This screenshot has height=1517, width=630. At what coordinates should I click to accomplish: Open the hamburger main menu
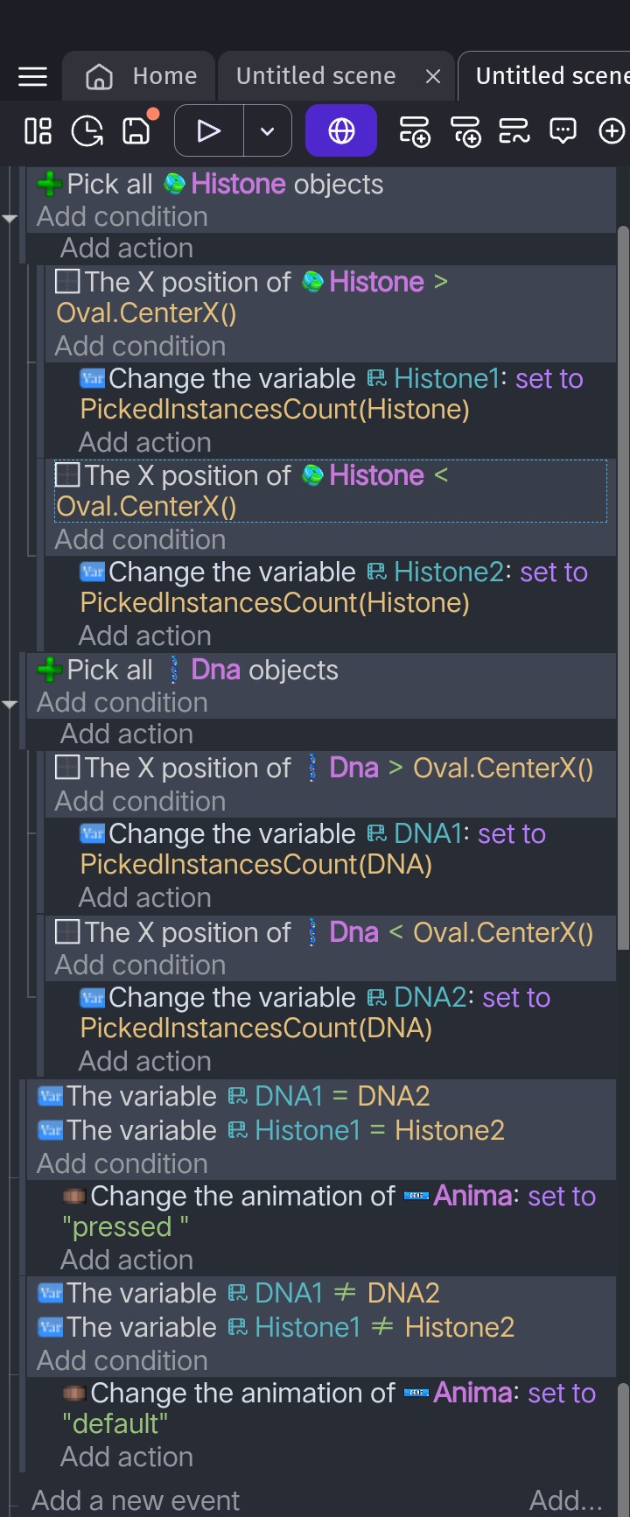tap(32, 77)
